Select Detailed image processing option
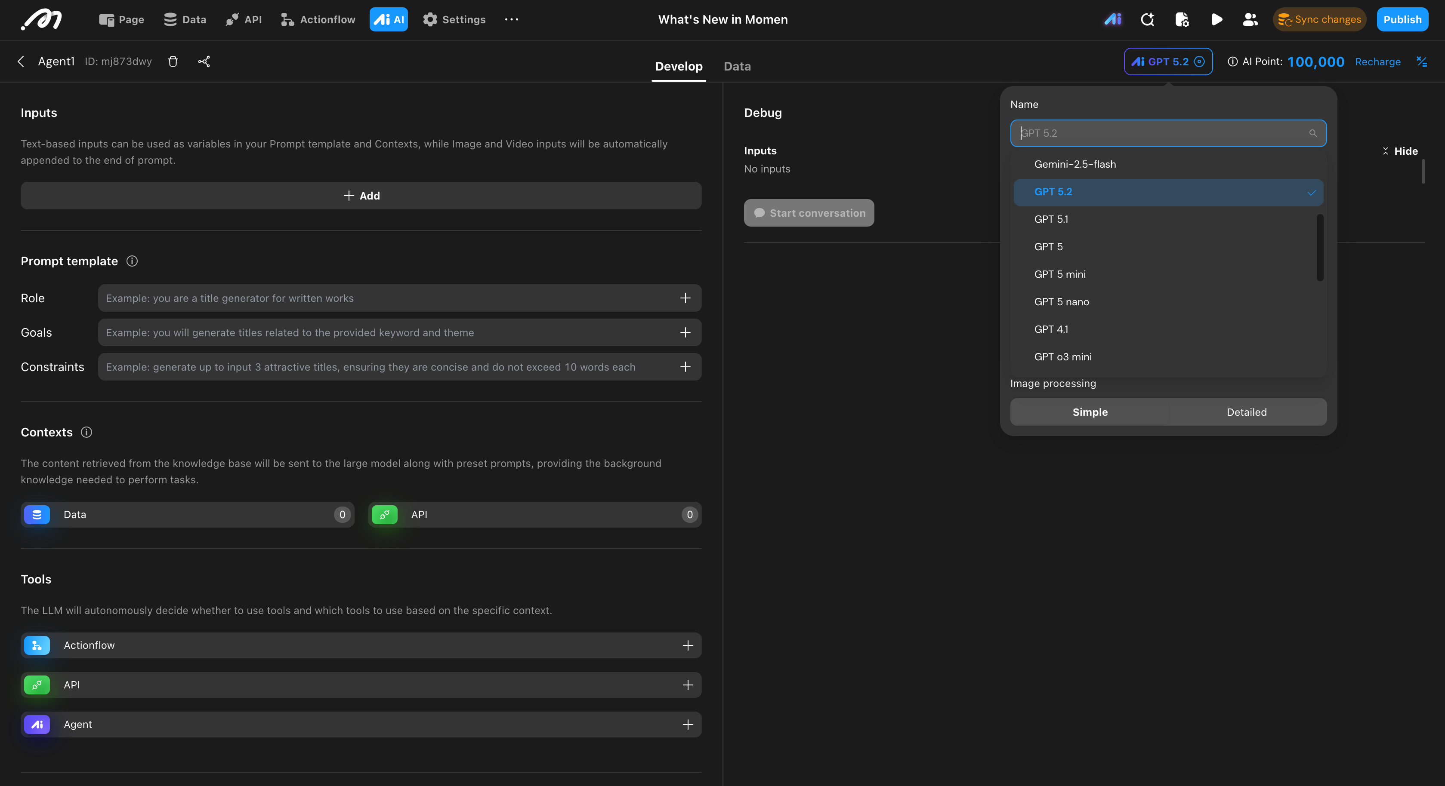Viewport: 1445px width, 786px height. 1247,412
